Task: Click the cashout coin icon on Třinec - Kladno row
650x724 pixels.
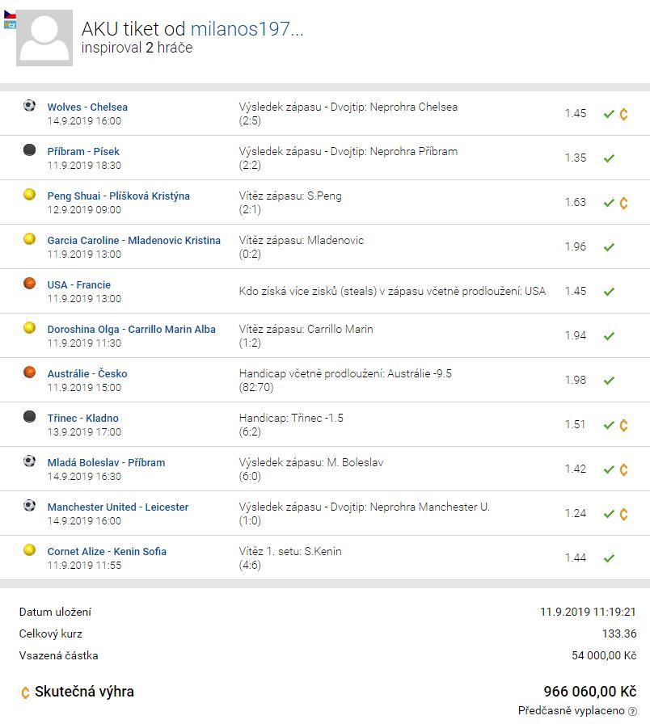Action: point(623,425)
